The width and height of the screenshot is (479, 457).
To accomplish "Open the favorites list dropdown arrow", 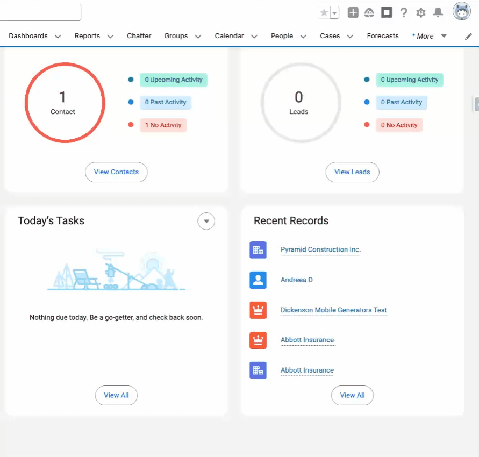I will pyautogui.click(x=334, y=13).
